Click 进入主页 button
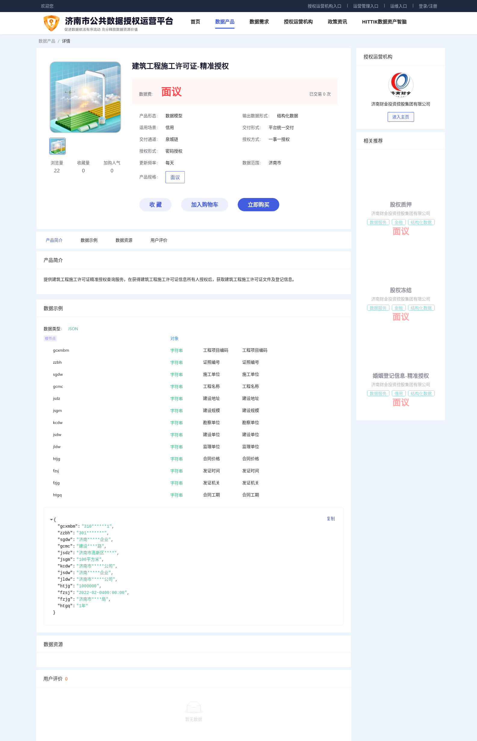The image size is (477, 741). [x=401, y=117]
